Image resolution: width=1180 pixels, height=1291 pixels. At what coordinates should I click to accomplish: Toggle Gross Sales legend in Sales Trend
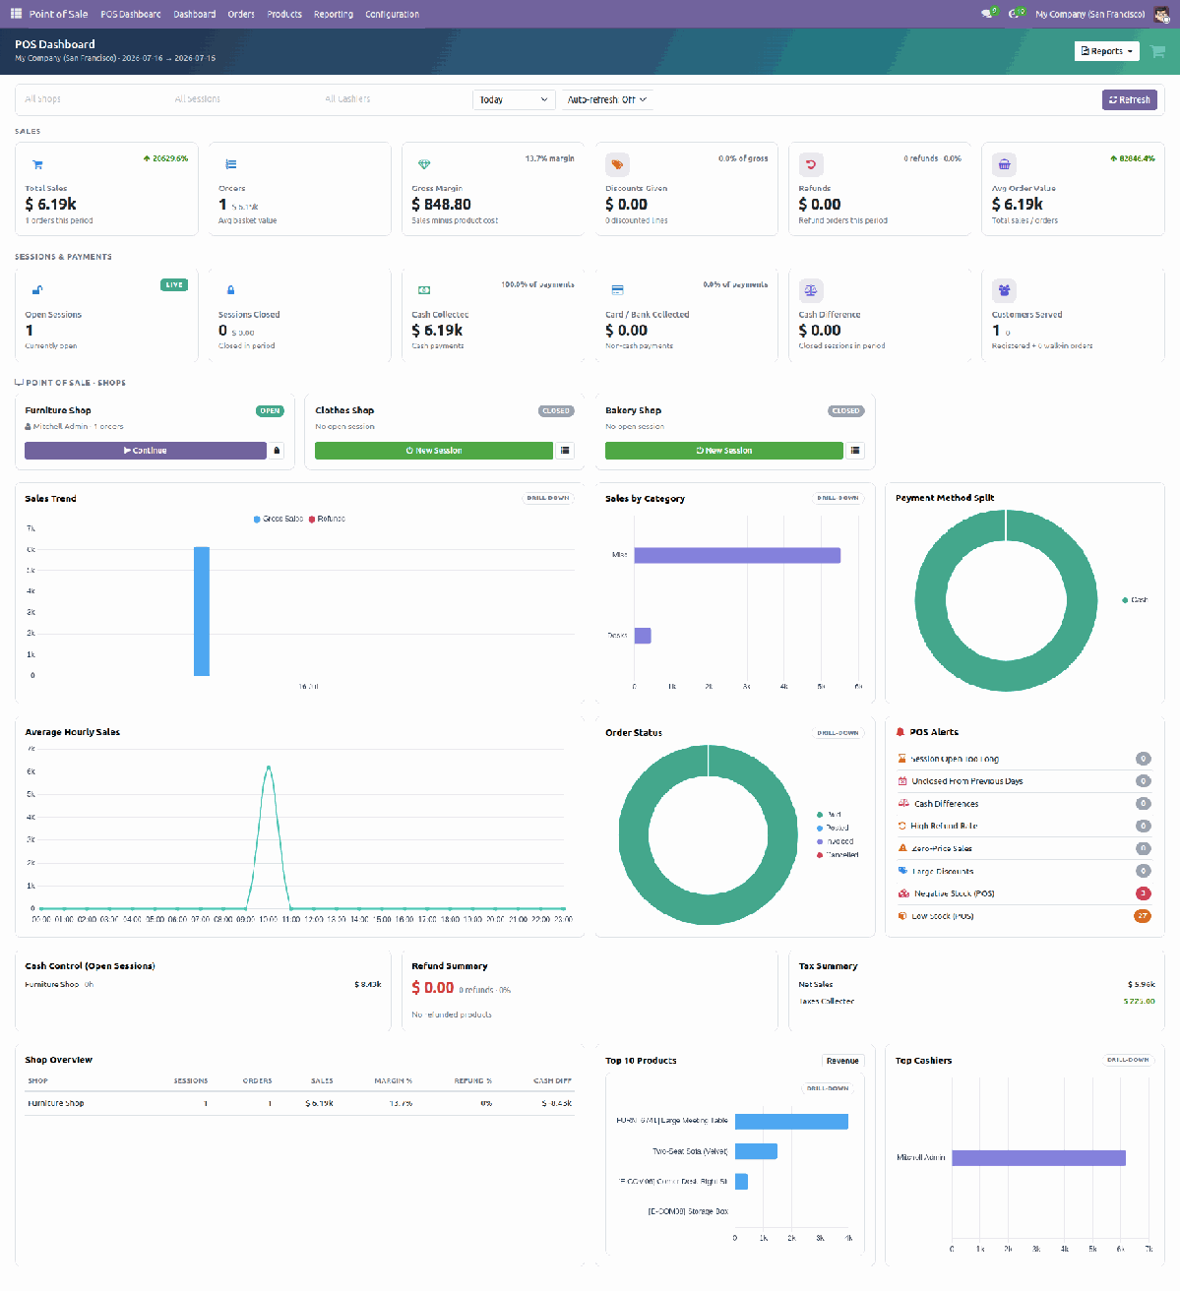coord(279,519)
